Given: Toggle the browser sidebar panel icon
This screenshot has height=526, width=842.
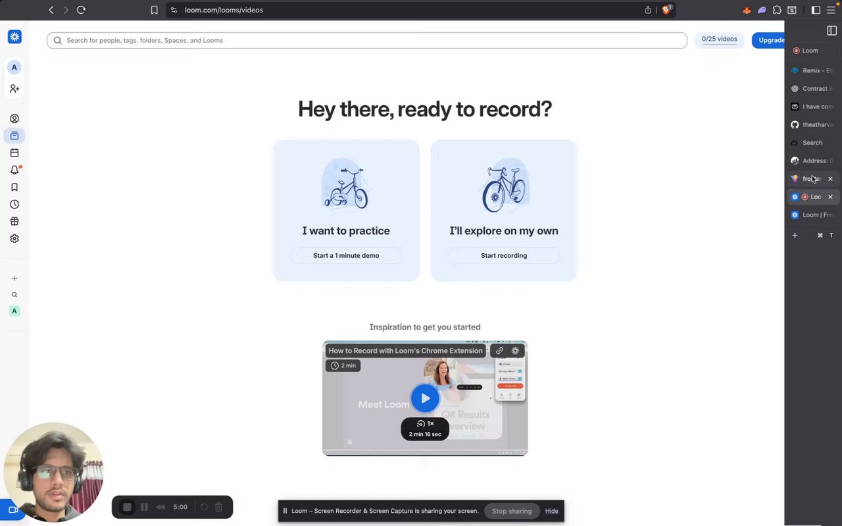Looking at the screenshot, I should point(816,10).
